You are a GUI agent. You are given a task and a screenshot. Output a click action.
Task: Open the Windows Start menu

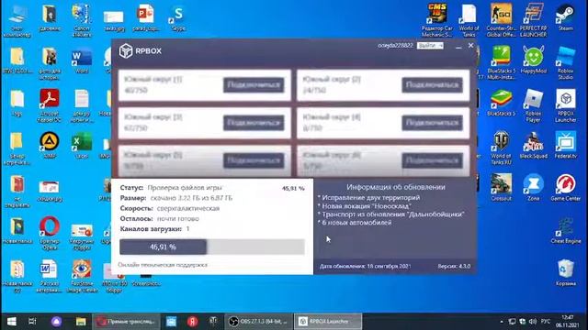(x=11, y=322)
